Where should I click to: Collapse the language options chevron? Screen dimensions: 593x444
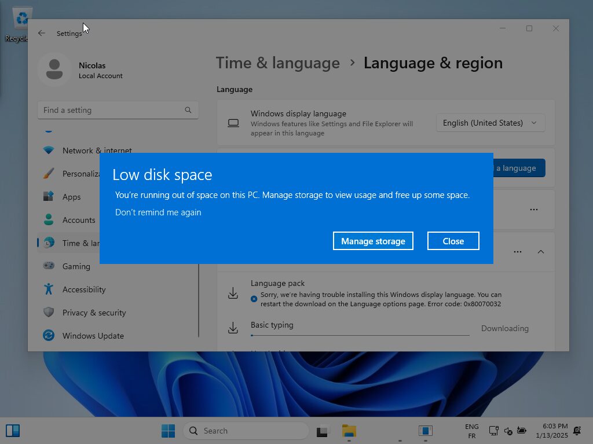pyautogui.click(x=541, y=252)
